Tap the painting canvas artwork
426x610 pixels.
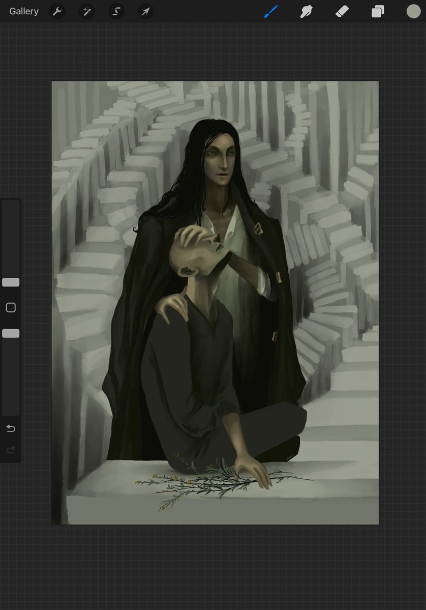(x=215, y=303)
